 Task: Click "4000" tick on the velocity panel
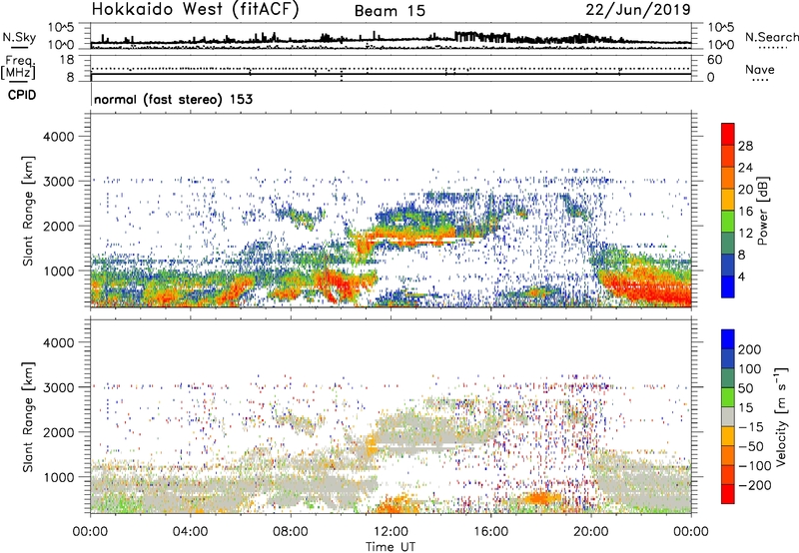tap(58, 342)
